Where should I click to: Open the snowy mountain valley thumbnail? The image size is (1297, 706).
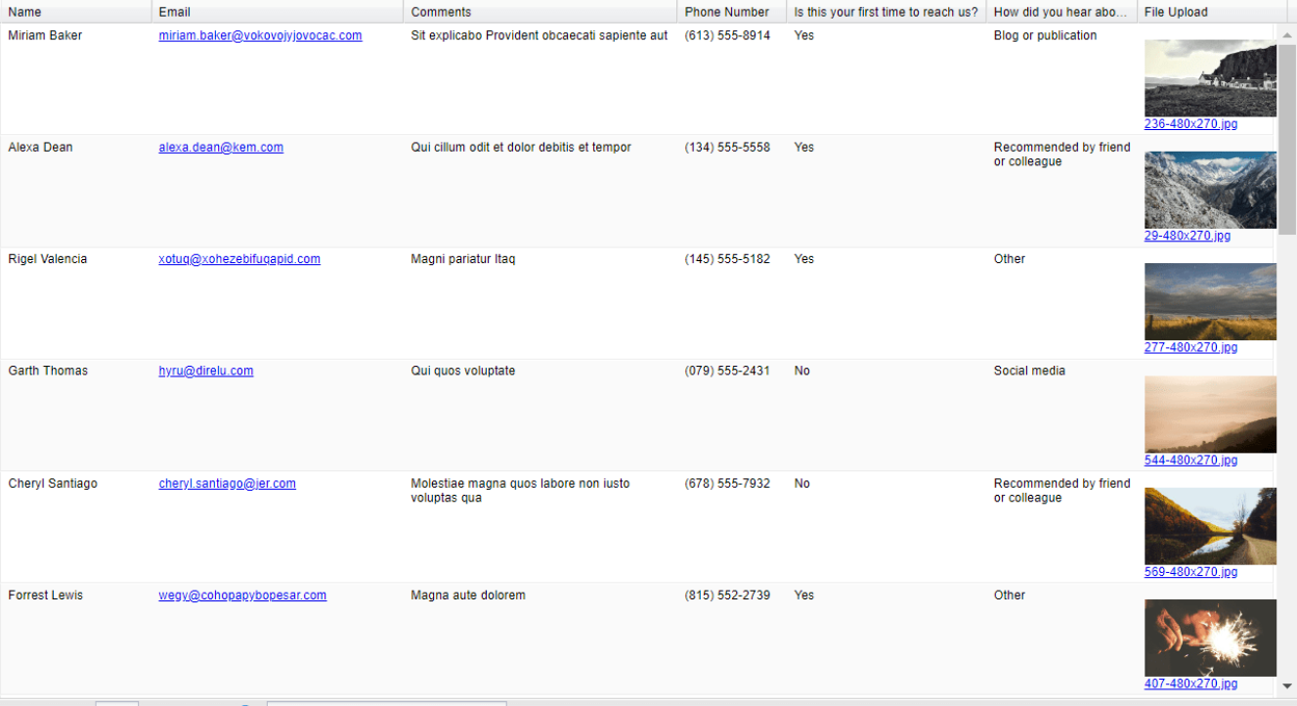(x=1210, y=190)
